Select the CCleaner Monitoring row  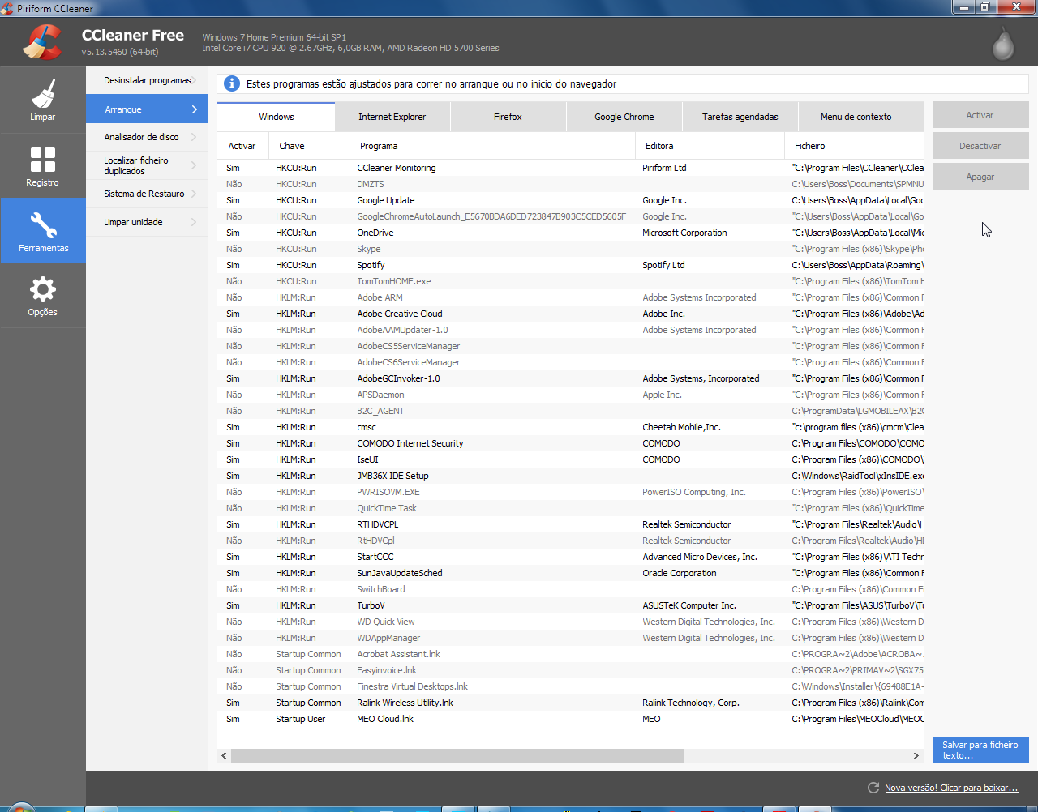(x=570, y=168)
